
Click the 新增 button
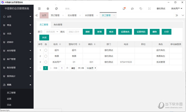coord(100,32)
